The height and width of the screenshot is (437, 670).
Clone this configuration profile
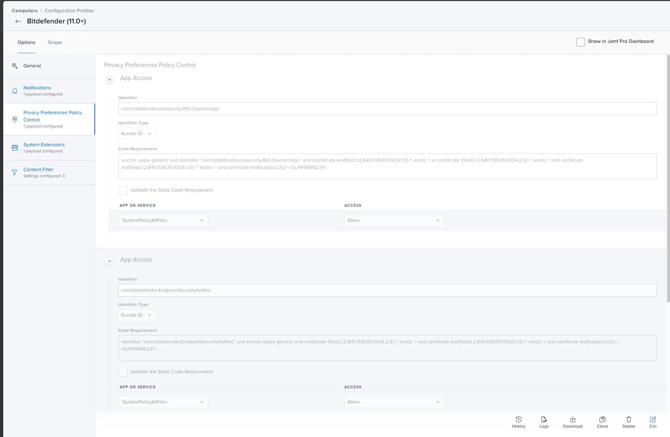(602, 422)
